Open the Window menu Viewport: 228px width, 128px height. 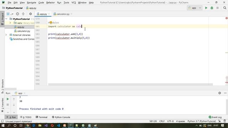click(x=82, y=2)
